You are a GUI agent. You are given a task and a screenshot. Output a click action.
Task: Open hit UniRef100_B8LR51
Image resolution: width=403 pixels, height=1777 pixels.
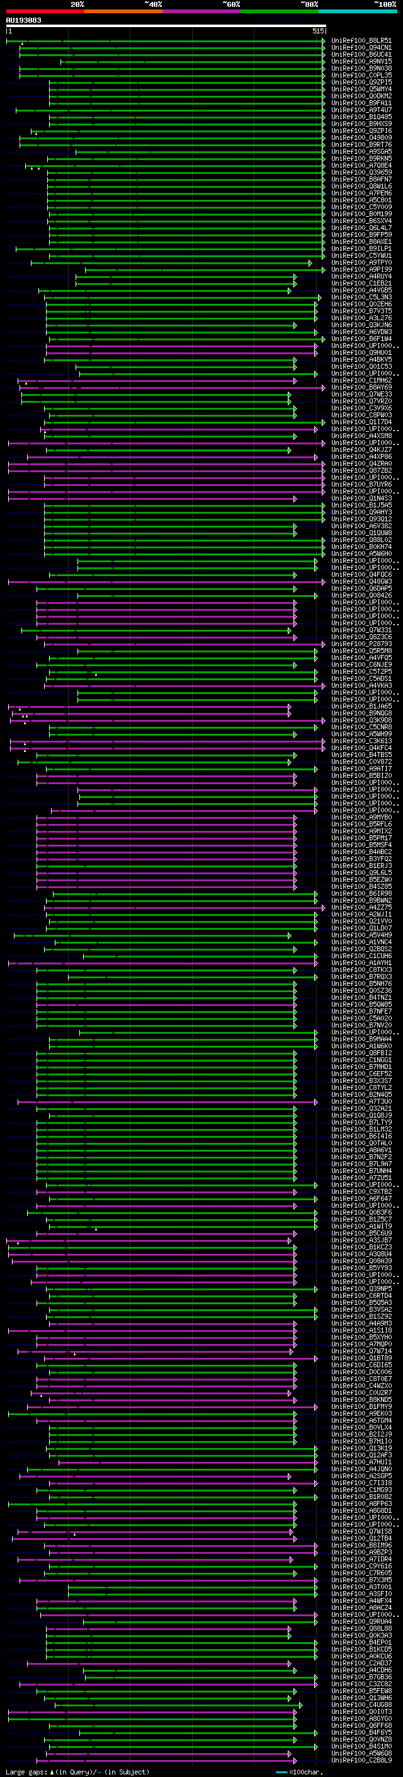coord(361,41)
